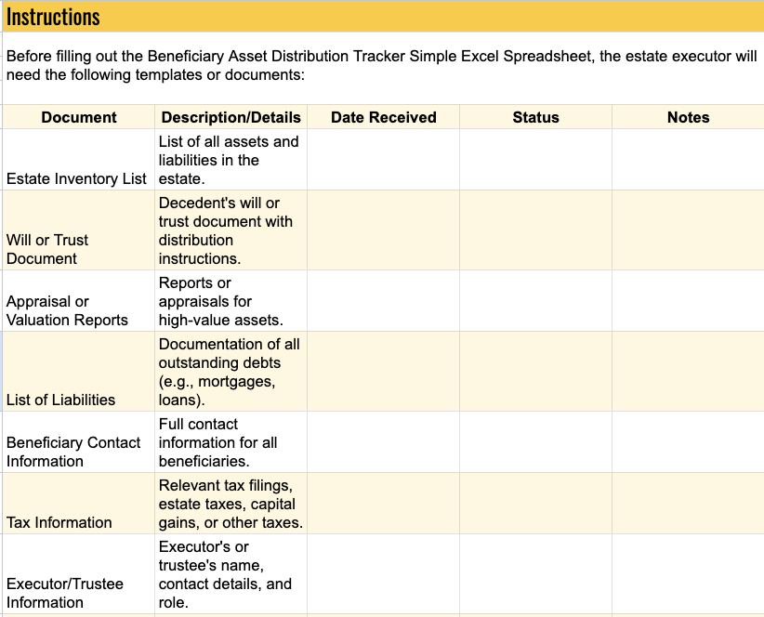Select the Notes column header

pyautogui.click(x=688, y=117)
